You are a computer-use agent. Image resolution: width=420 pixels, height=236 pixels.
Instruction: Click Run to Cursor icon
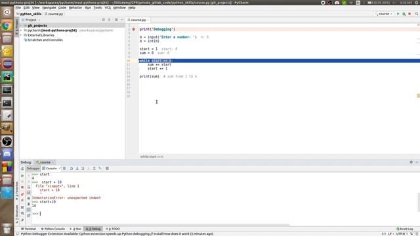(x=100, y=168)
